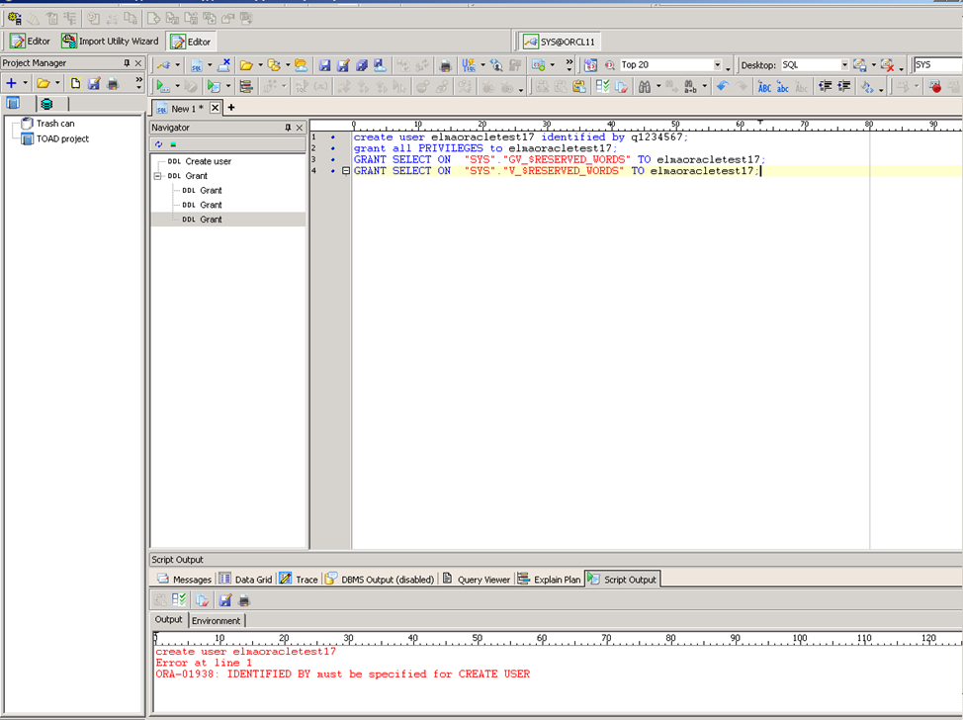Click the save icon in Script Output toolbar
963x720 pixels.
point(225,600)
